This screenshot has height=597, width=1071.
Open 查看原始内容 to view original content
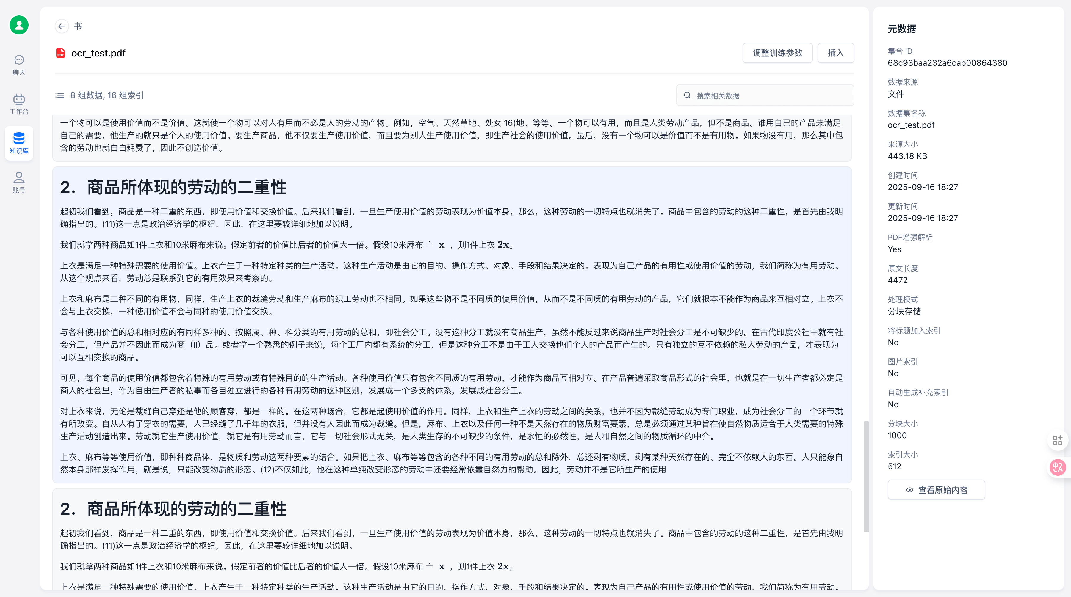pos(936,489)
